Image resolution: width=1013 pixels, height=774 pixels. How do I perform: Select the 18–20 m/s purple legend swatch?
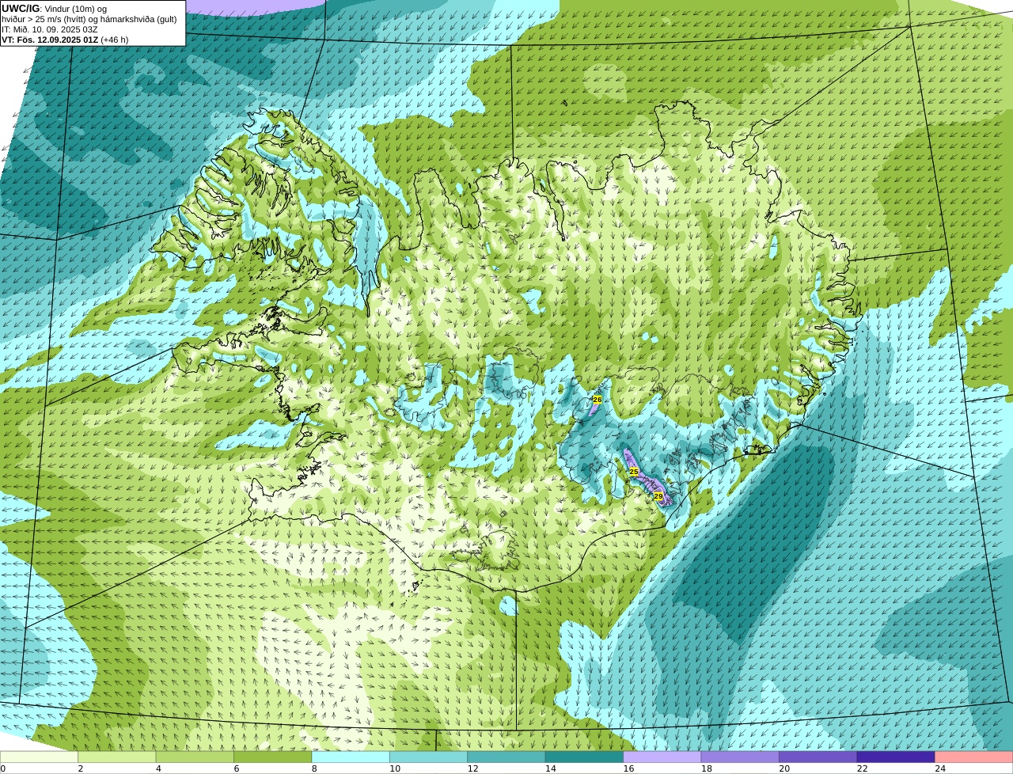(x=740, y=757)
